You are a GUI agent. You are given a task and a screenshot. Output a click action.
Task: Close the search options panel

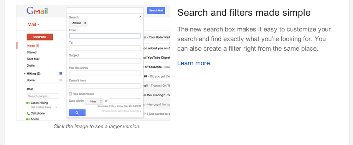(x=140, y=16)
